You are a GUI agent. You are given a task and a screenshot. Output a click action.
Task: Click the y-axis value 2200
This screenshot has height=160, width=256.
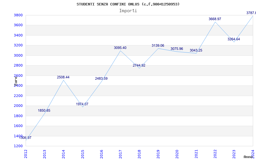coord(18,96)
